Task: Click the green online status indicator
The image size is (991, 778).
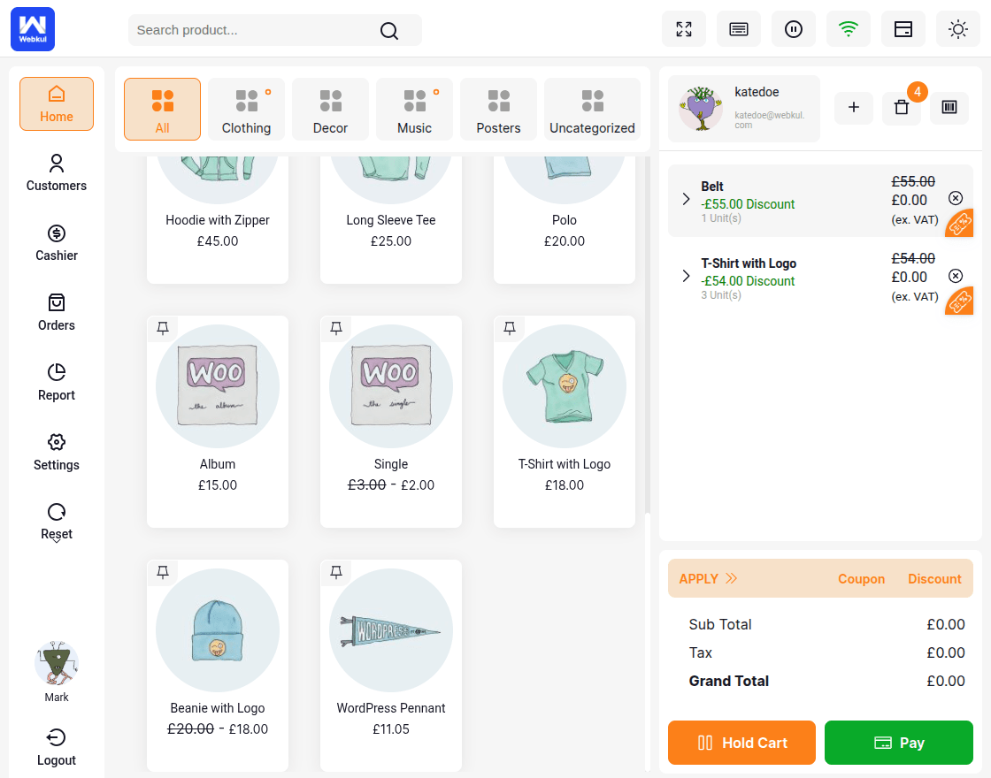Action: (x=849, y=29)
